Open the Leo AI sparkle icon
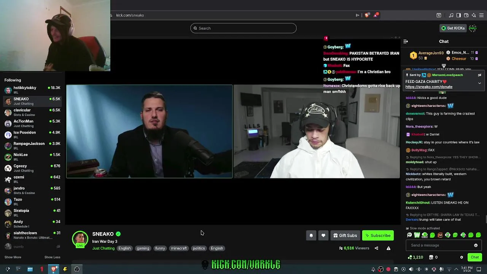 coord(474,15)
